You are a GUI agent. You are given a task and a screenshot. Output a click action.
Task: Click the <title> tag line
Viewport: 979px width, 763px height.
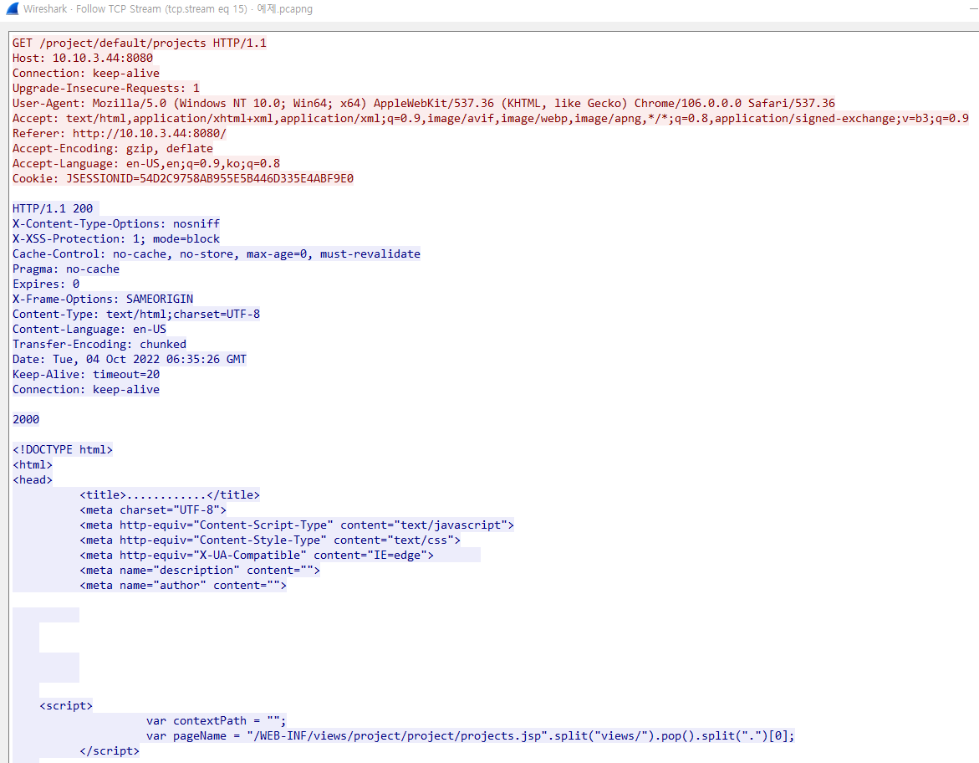tap(169, 494)
